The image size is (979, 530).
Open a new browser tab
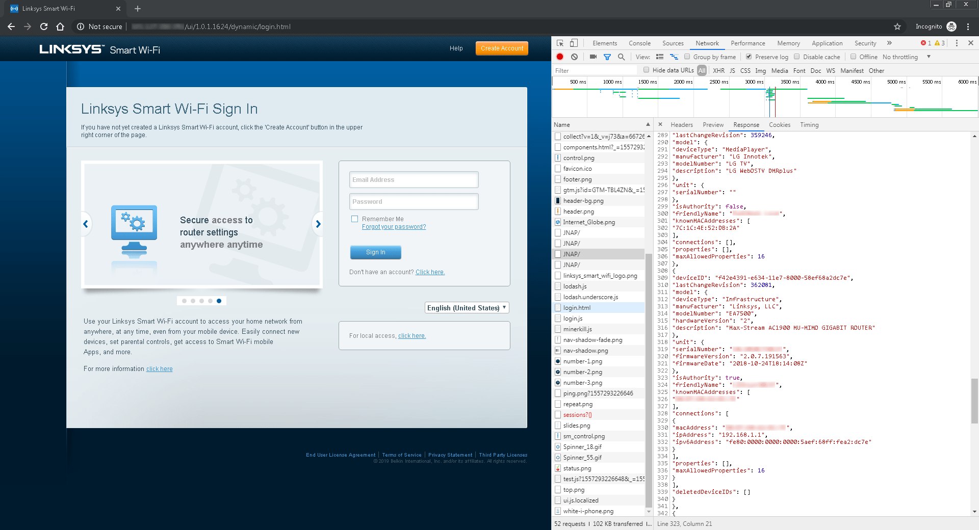tap(138, 9)
